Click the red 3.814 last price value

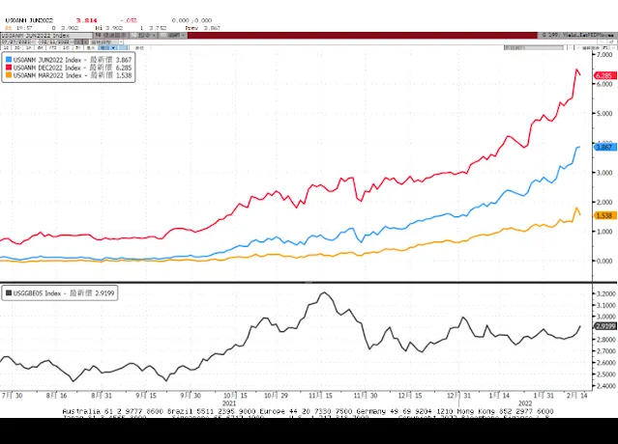(87, 20)
